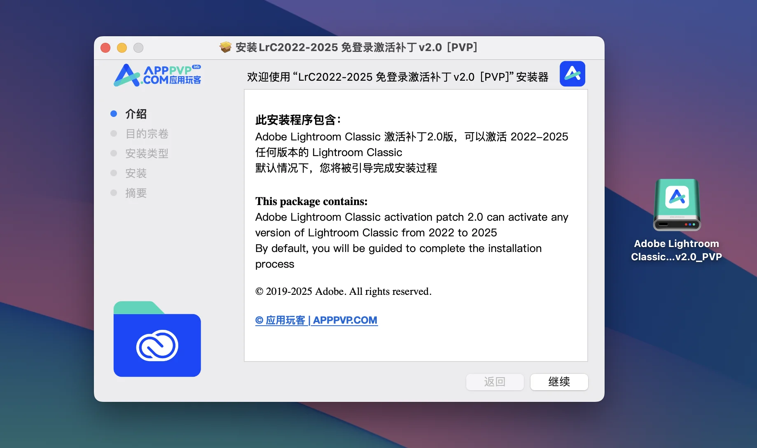Click the 欢迎使用 welcome heading text
Viewport: 757px width, 448px height.
click(398, 77)
